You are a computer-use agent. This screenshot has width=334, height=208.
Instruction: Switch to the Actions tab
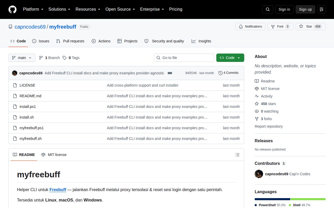click(x=101, y=41)
